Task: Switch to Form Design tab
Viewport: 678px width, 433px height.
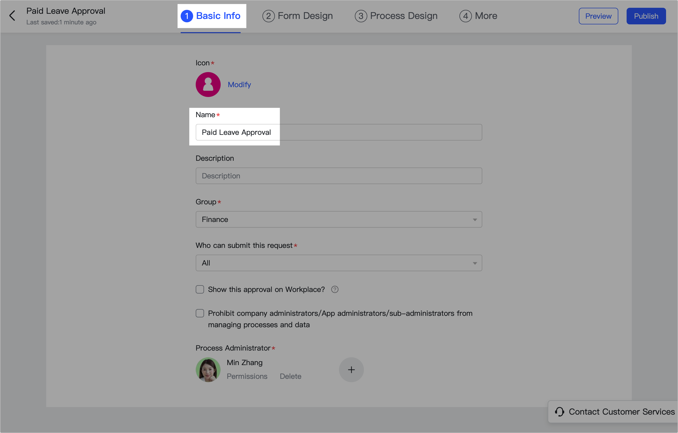Action: [x=297, y=16]
